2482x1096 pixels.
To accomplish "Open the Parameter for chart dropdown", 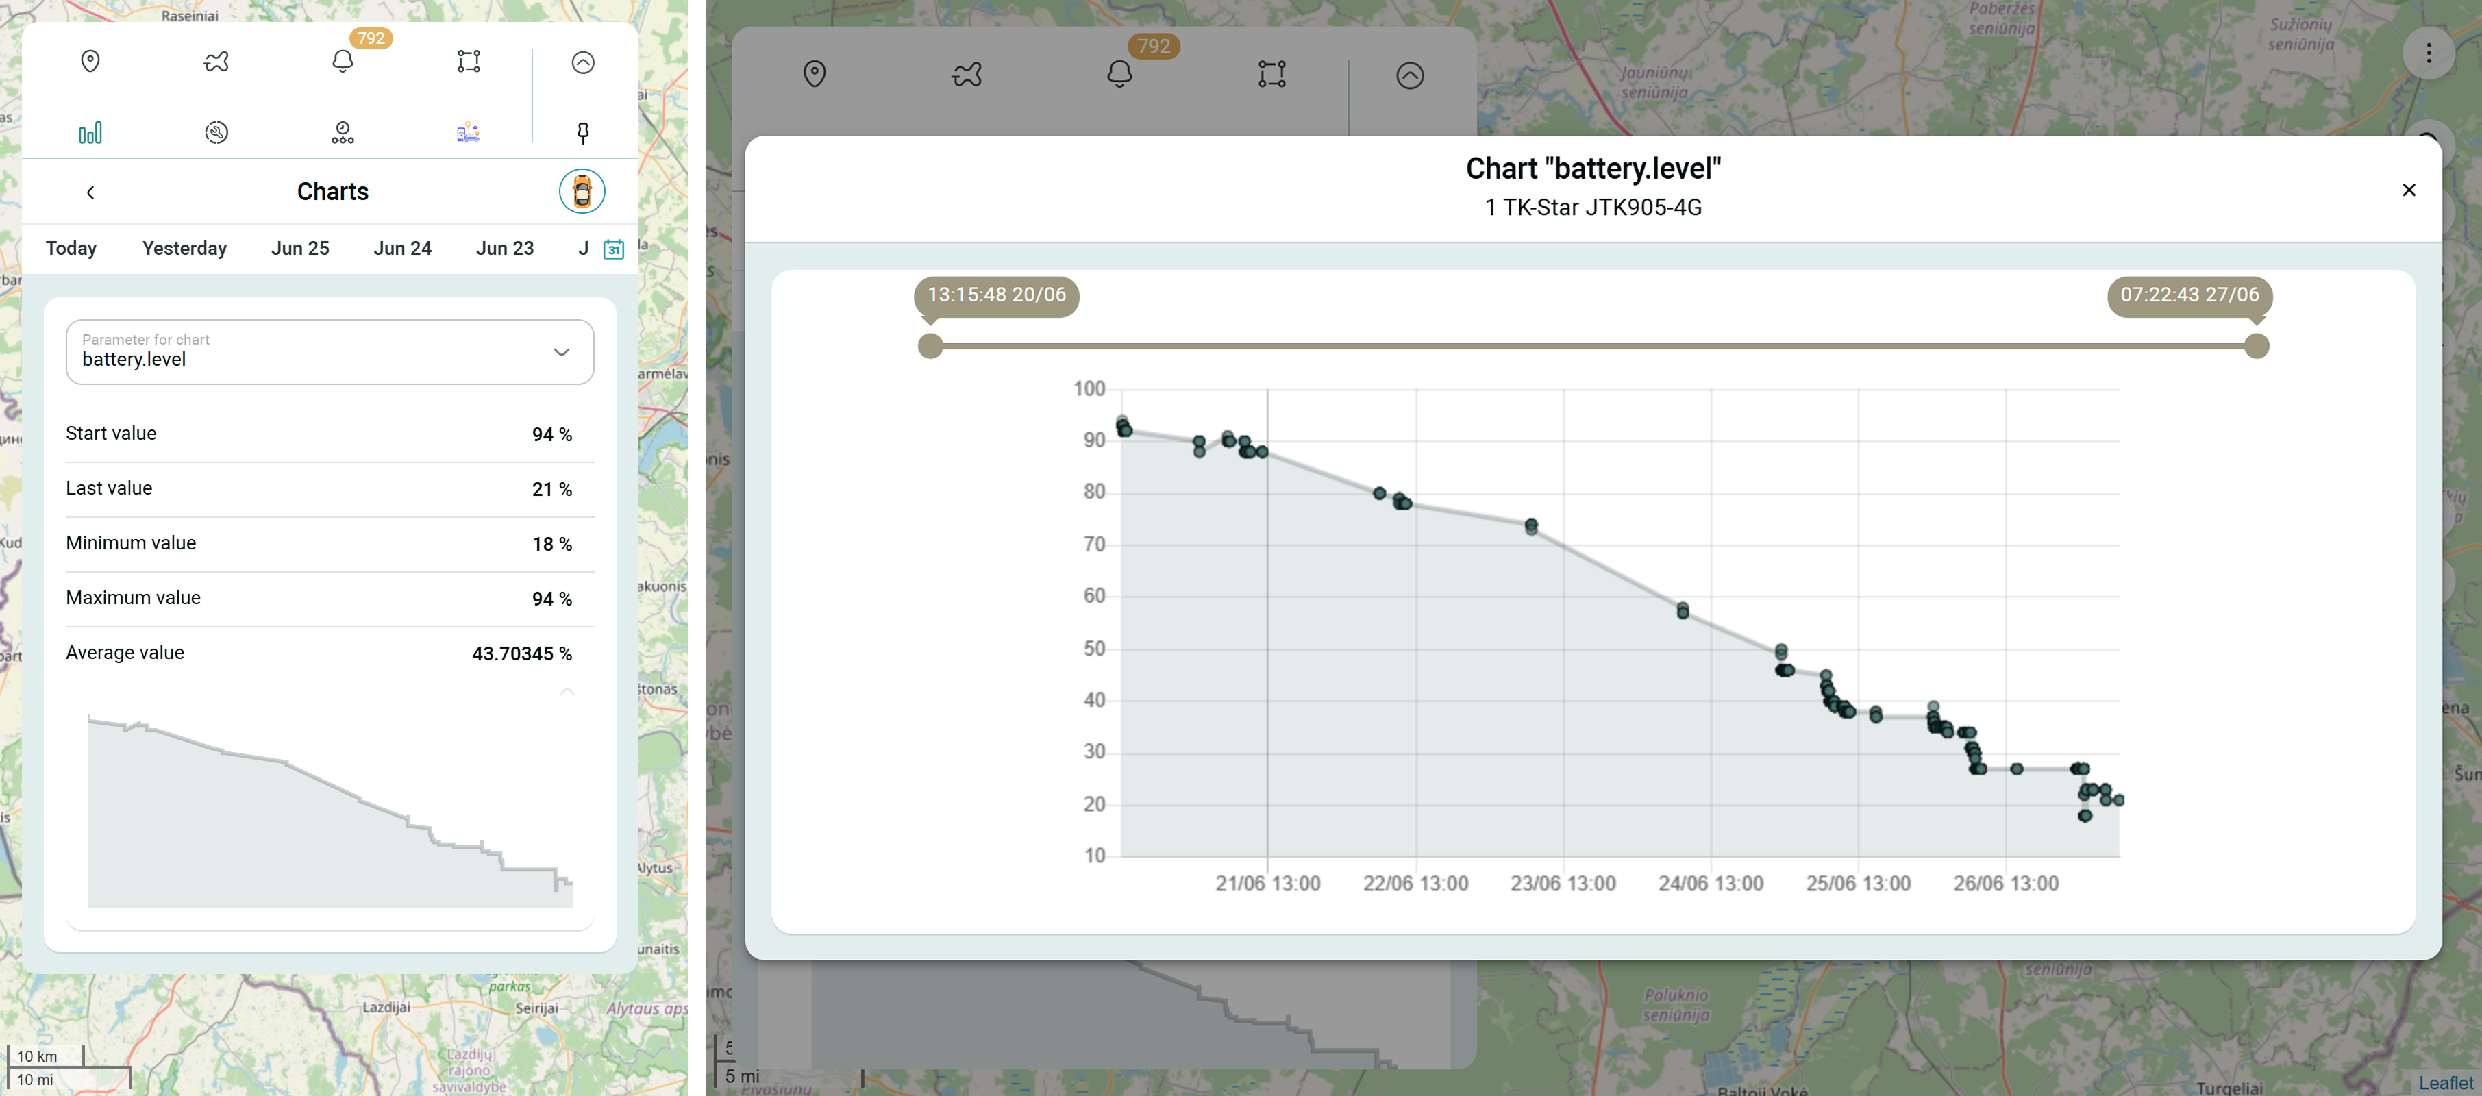I will point(330,351).
